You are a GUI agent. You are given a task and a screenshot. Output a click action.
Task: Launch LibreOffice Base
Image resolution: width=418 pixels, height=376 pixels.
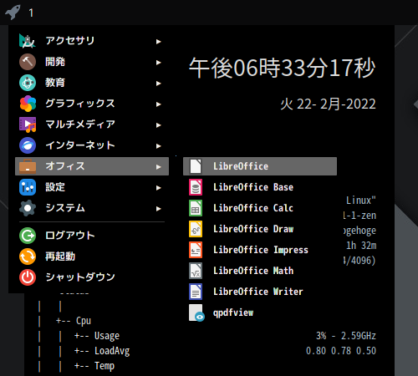pyautogui.click(x=253, y=187)
